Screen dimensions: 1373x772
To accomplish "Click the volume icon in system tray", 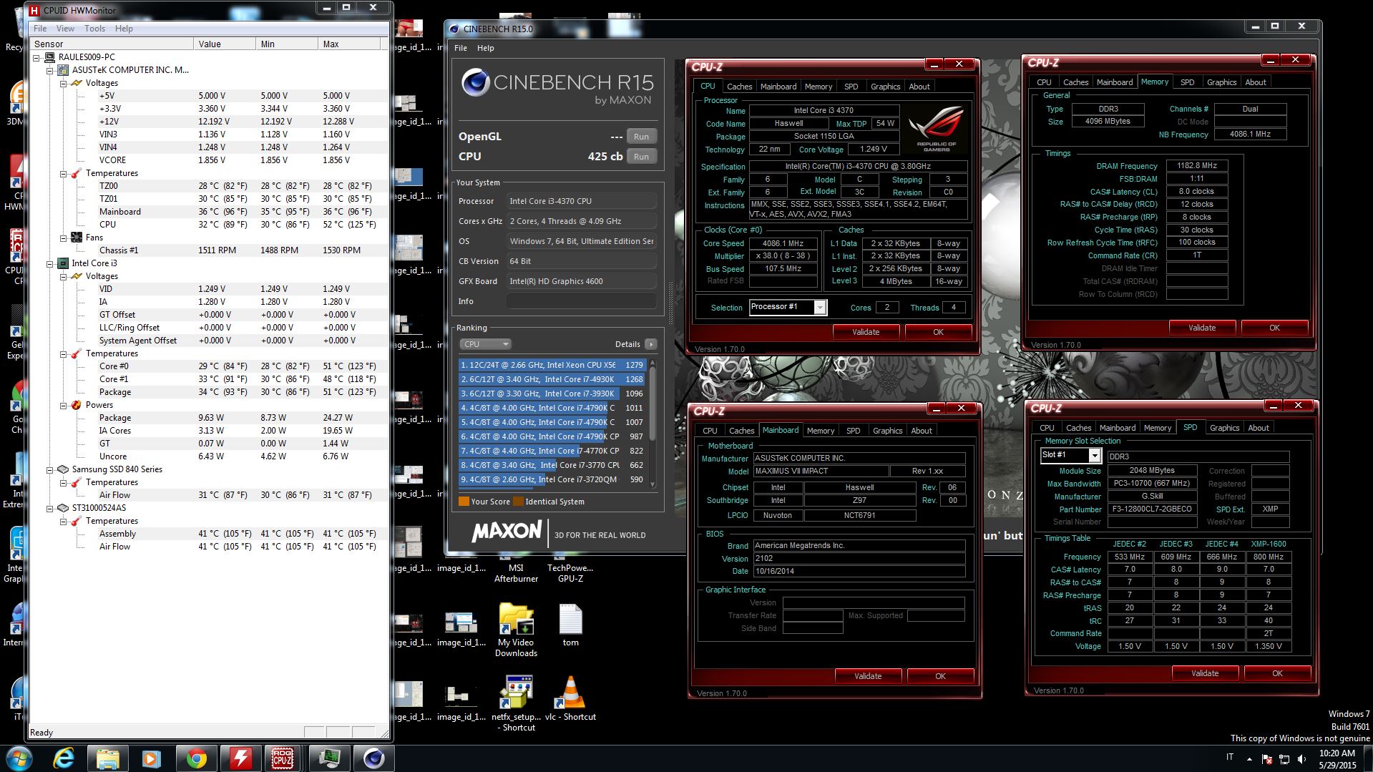I will tap(1301, 758).
